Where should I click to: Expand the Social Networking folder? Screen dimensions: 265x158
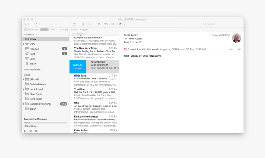coord(24,104)
